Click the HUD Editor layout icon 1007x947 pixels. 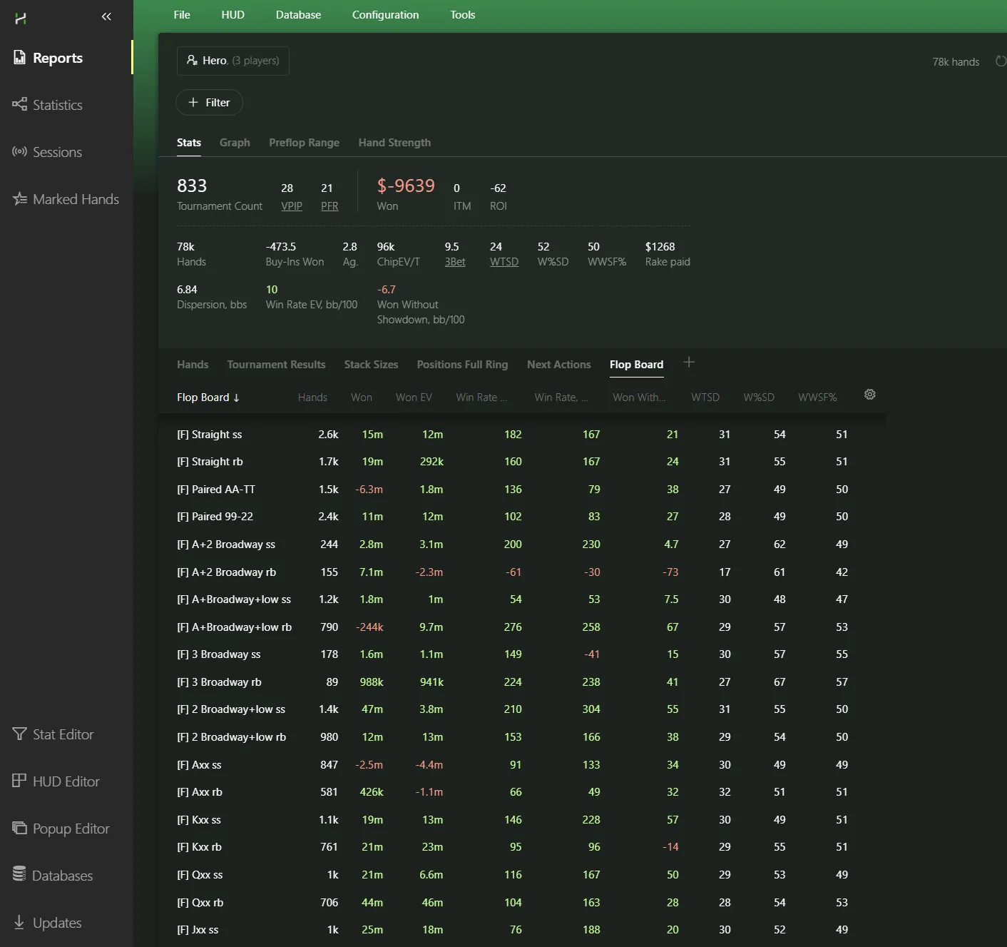(x=19, y=781)
